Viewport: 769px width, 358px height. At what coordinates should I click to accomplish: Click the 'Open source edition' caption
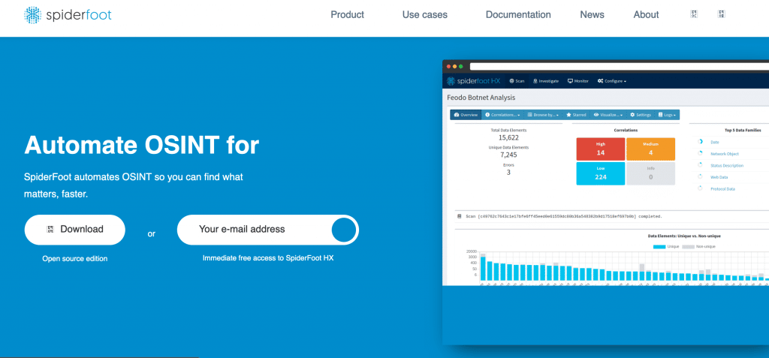click(74, 258)
